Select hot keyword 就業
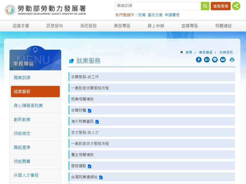The height and width of the screenshot is (184, 246). 142,15
